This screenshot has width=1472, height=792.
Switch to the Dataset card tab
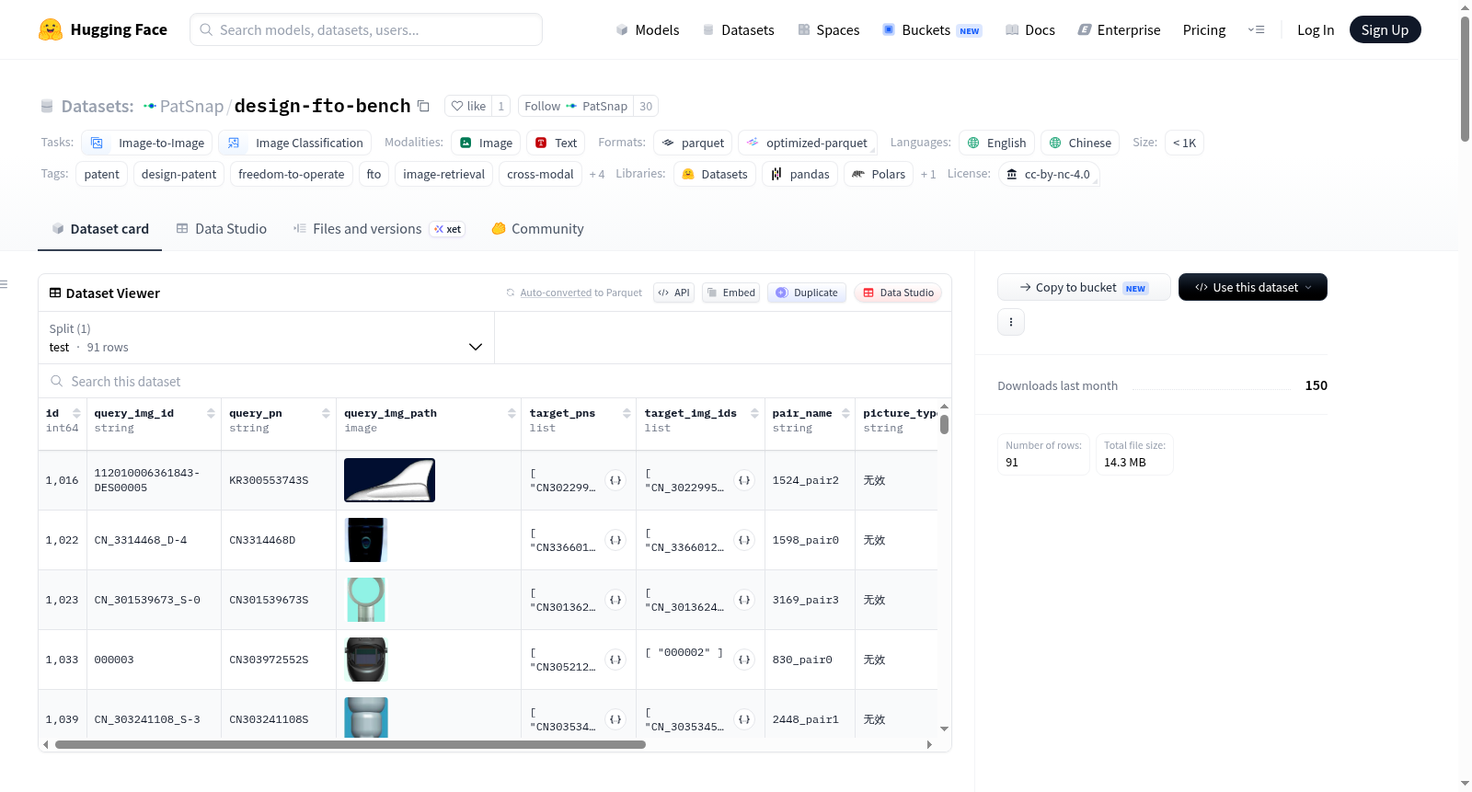[99, 229]
